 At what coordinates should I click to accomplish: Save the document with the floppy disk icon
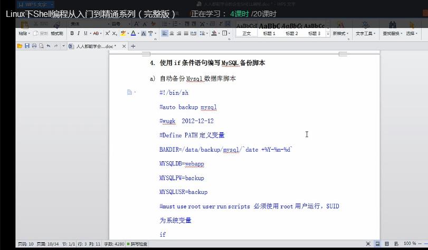click(x=27, y=47)
